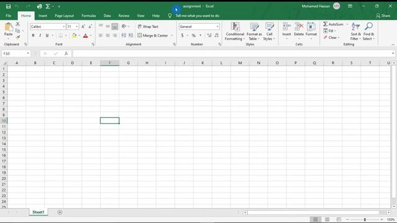397x223 pixels.
Task: Open the Clear dropdown
Action: (331, 37)
